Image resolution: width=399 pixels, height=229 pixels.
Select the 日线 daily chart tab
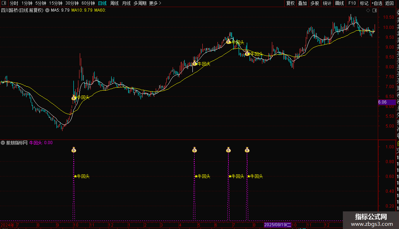102,3
